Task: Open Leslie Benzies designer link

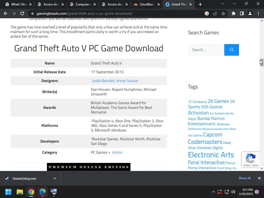Action: coord(103,81)
